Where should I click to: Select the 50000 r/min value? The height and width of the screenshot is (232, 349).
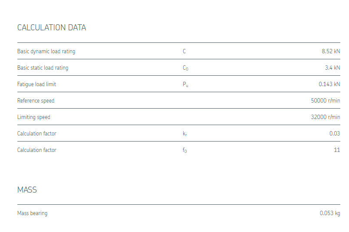326,101
